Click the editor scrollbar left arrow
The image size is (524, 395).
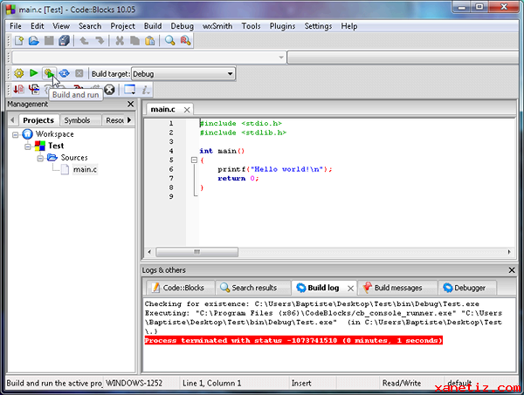tap(149, 252)
